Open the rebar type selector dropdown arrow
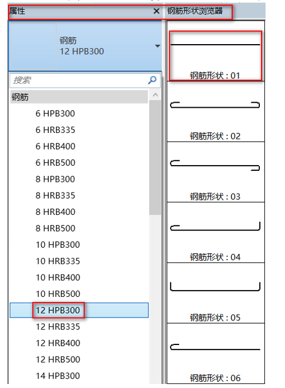This screenshot has width=285, height=388. pyautogui.click(x=157, y=46)
